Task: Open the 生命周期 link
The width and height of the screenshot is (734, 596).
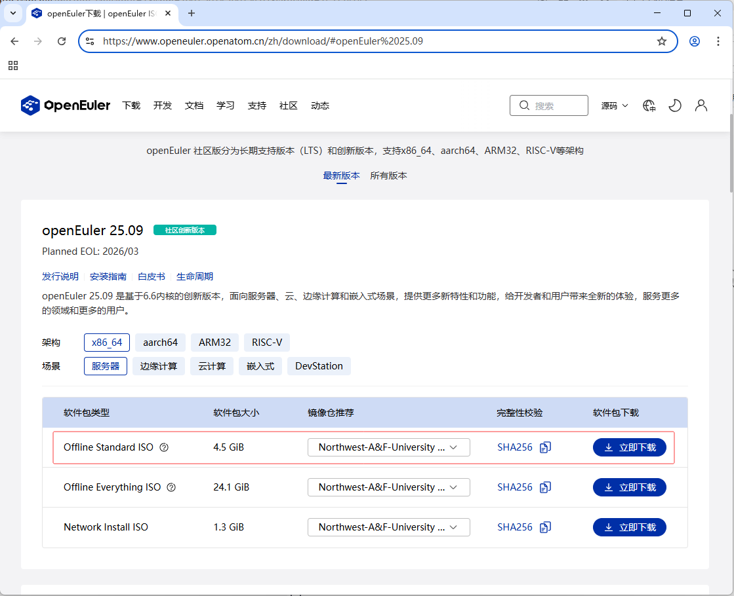Action: (195, 277)
